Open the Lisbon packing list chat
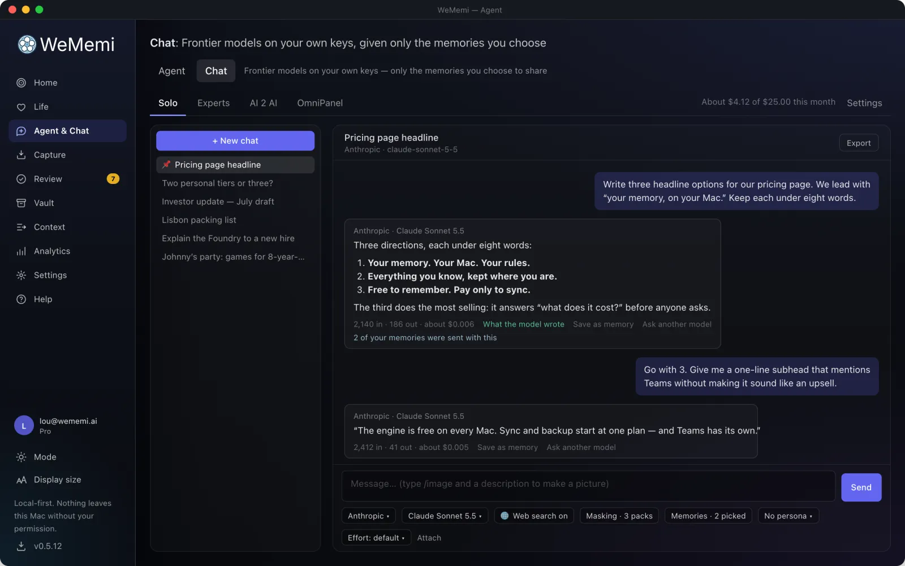Screen dimensions: 905x566 tap(235, 220)
